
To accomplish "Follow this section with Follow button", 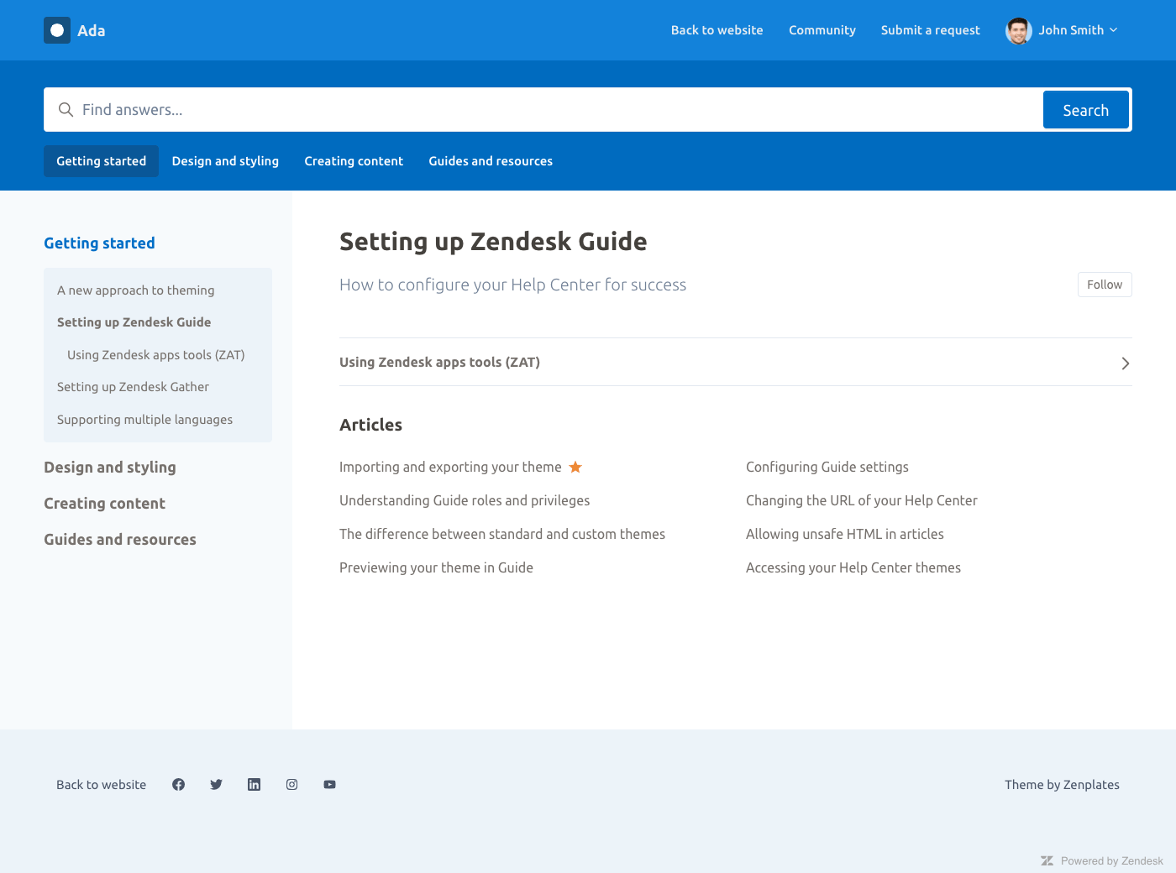I will pos(1104,285).
